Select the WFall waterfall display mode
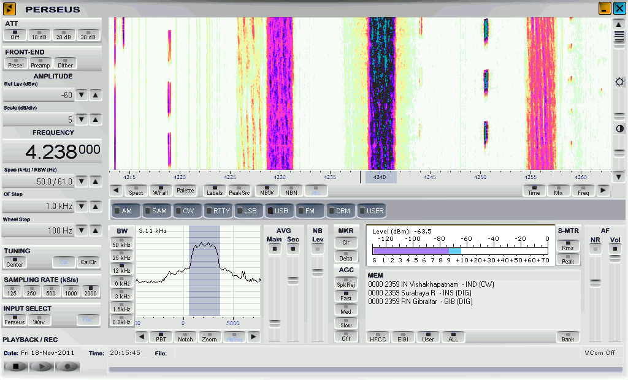 pyautogui.click(x=161, y=191)
